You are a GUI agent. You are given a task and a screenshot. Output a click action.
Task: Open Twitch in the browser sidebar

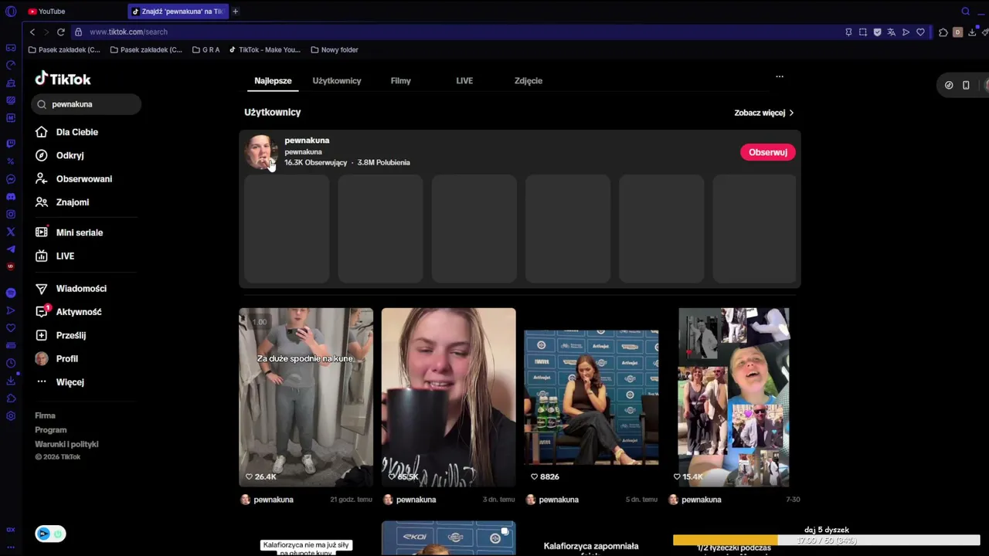(x=11, y=144)
